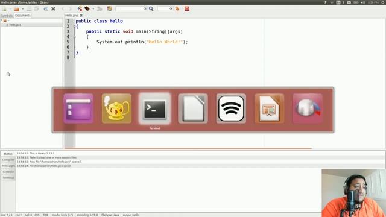Switch to the Symbols sidebar tab
This screenshot has width=386, height=217.
[7, 16]
